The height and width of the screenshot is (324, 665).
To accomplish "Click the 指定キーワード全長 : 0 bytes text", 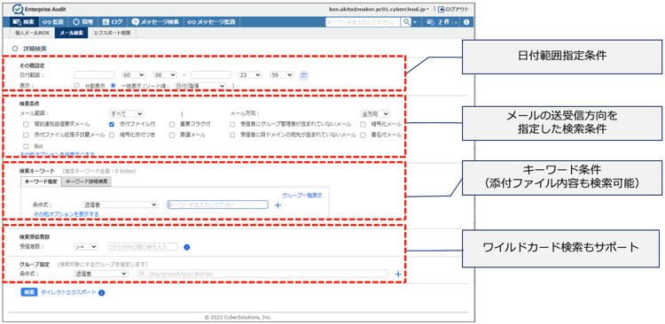I will [98, 171].
